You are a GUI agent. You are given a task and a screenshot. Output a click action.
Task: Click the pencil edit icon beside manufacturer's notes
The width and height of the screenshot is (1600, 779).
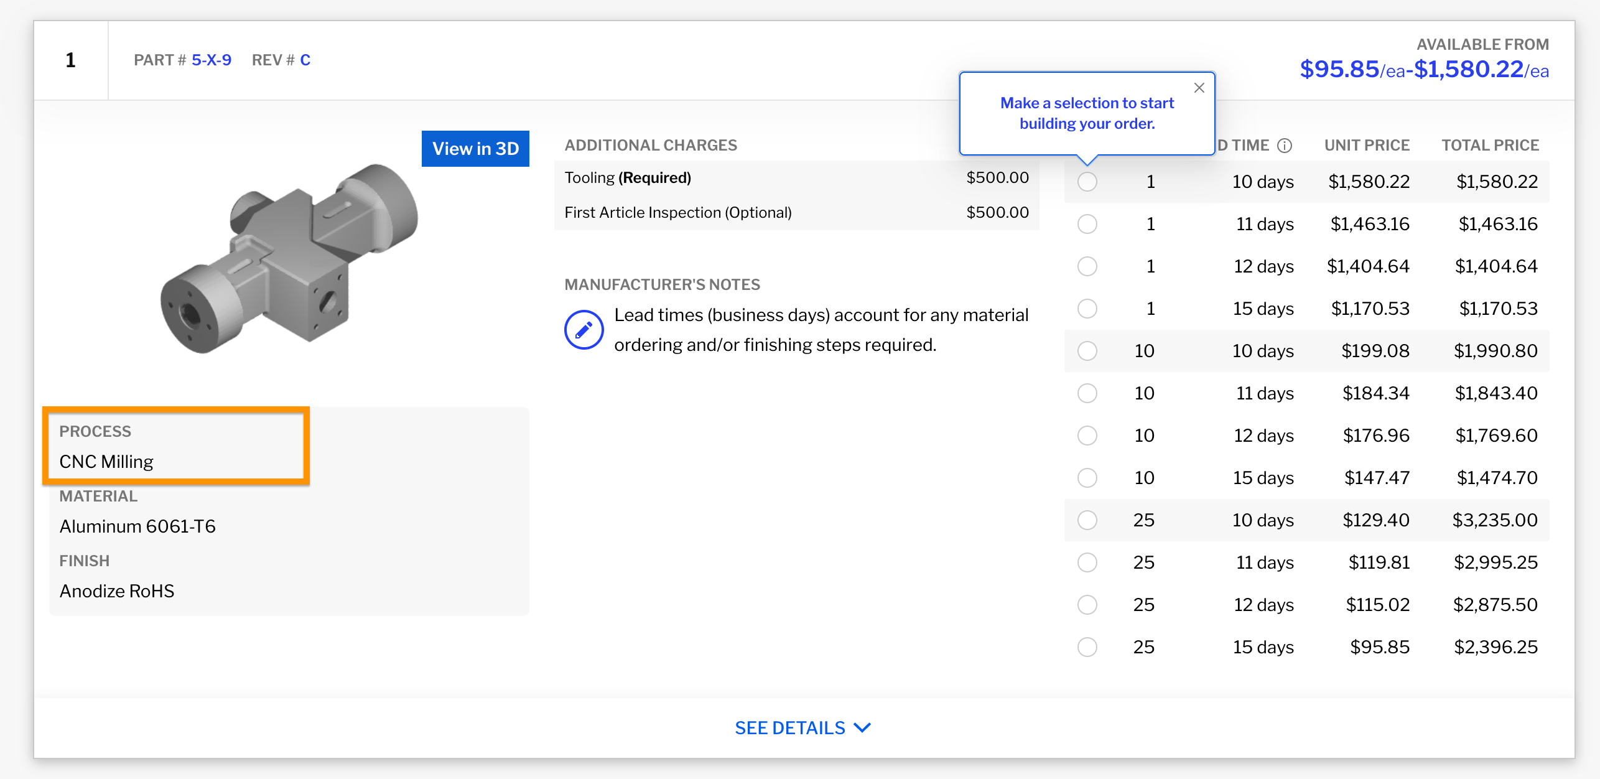584,329
